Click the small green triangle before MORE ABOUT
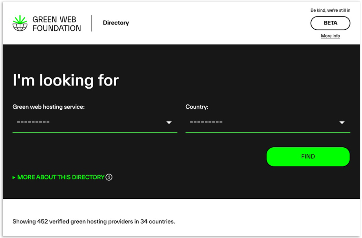Screen dimensions: 362x238 14,177
